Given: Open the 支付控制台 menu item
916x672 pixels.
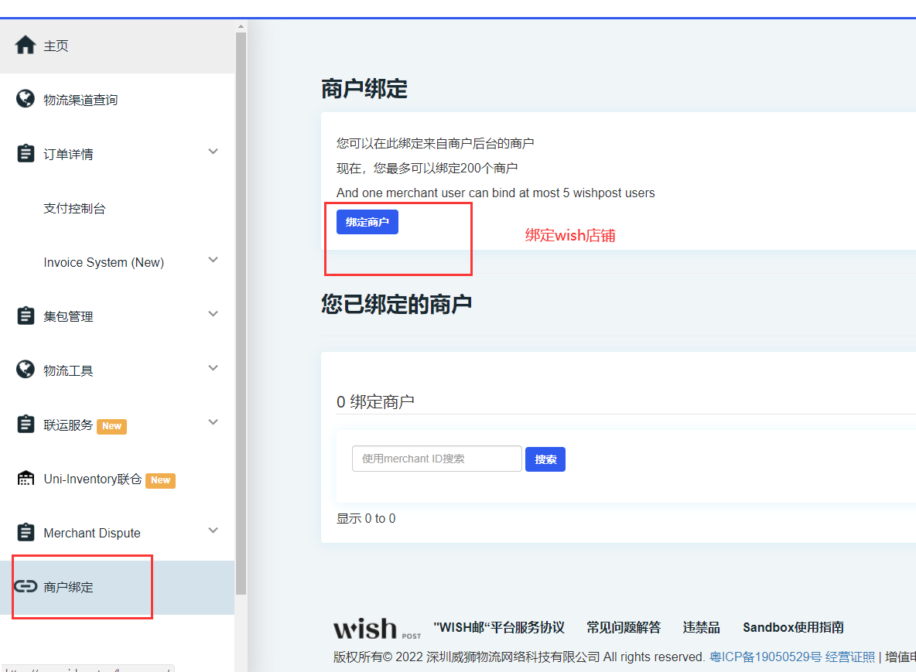Looking at the screenshot, I should [x=74, y=208].
